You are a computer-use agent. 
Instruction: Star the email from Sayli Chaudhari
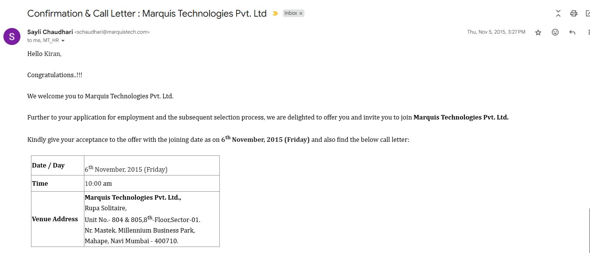pyautogui.click(x=538, y=33)
